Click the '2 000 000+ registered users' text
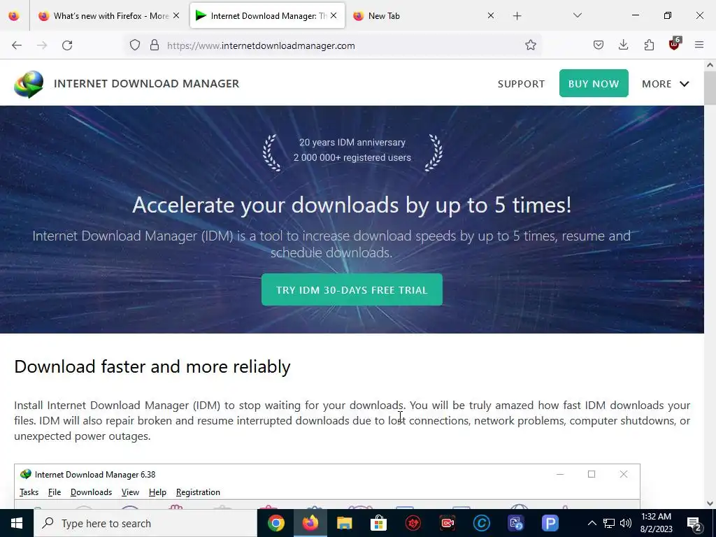This screenshot has width=716, height=537. coord(352,157)
